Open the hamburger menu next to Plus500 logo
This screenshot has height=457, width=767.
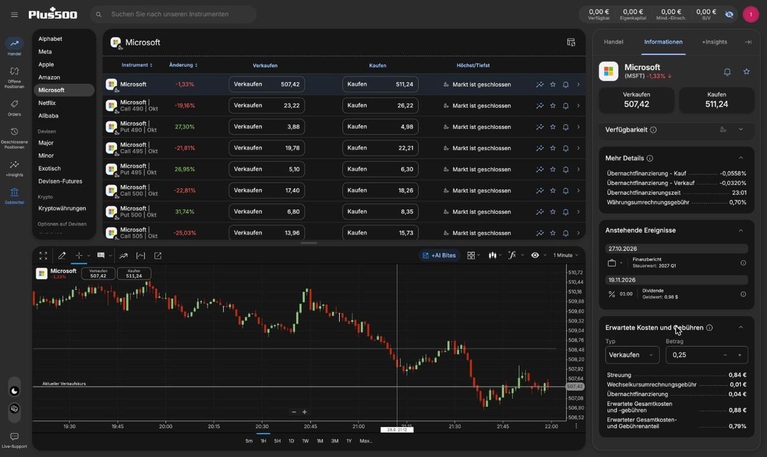(x=14, y=14)
